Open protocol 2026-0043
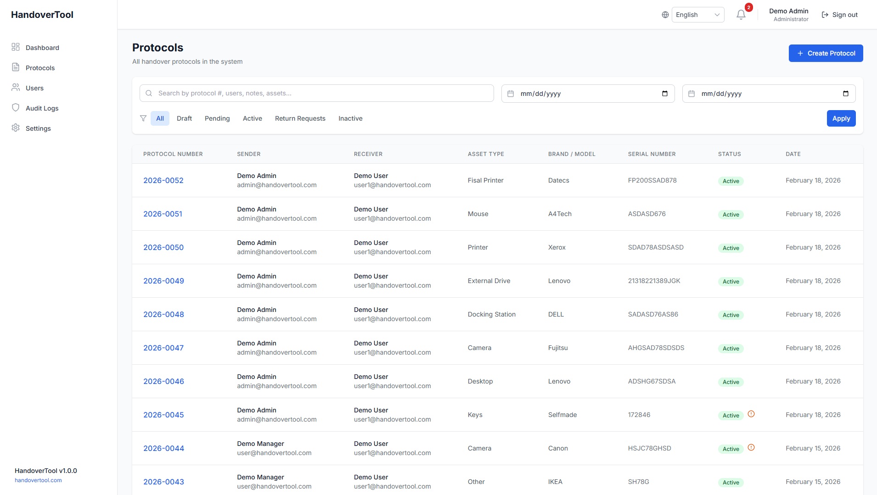Image resolution: width=877 pixels, height=495 pixels. [x=163, y=482]
